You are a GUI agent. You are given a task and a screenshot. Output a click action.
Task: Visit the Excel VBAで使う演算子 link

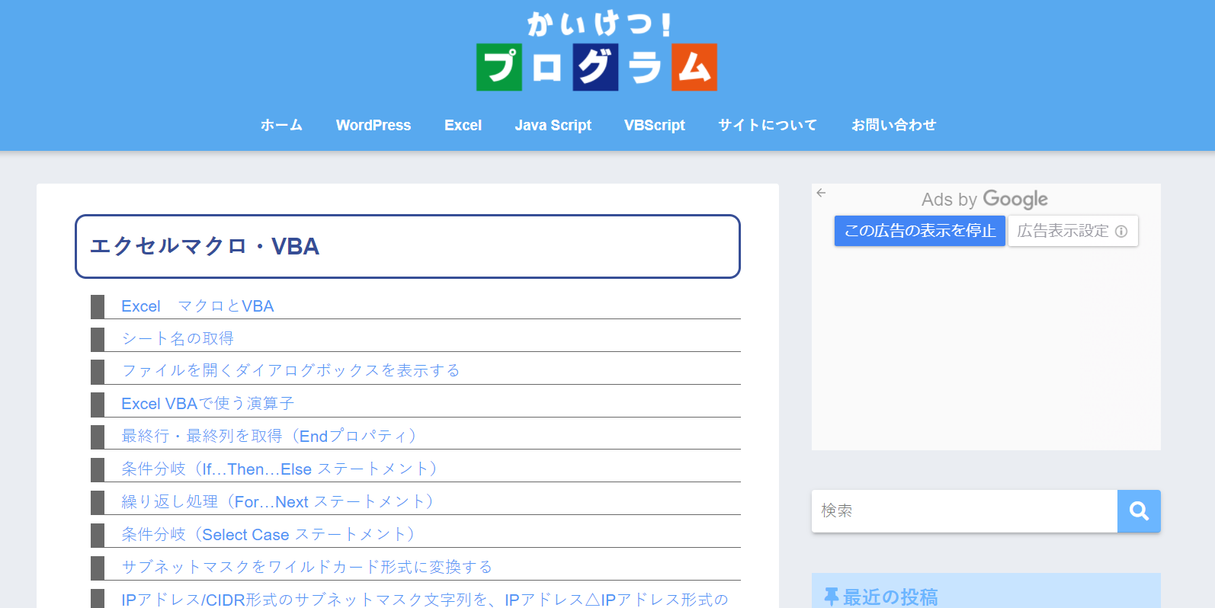(x=207, y=403)
